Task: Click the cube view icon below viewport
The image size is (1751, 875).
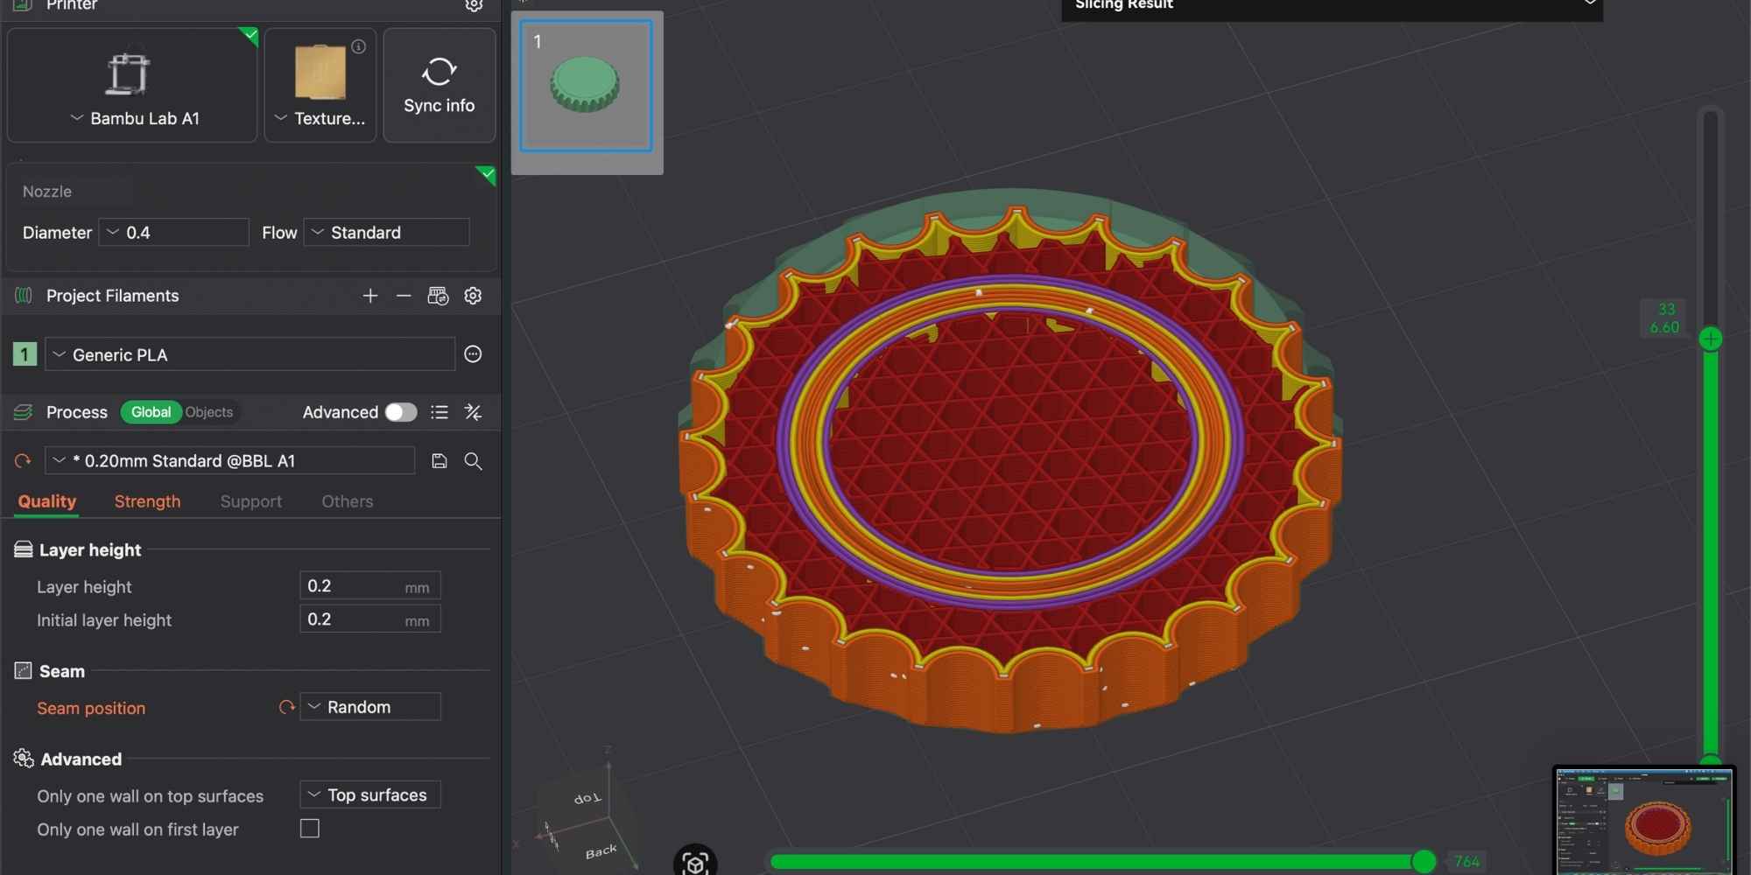Action: [695, 863]
